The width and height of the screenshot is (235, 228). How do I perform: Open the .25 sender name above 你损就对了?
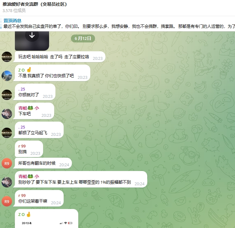point(22,89)
